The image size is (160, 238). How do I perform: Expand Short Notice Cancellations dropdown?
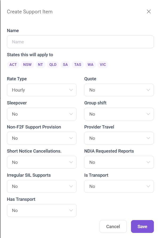click(x=42, y=162)
